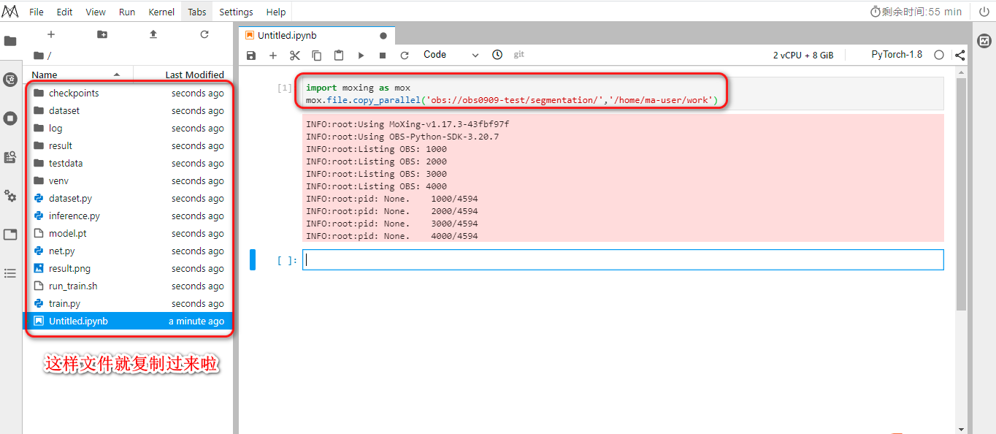Open the right sidebar property inspector icon
The width and height of the screenshot is (996, 434).
click(984, 39)
